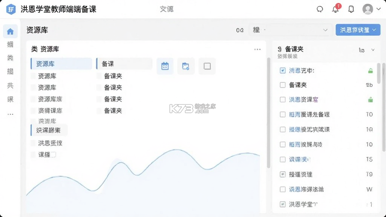The height and width of the screenshot is (217, 386).
Task: Open the 洪恩 item below highlighted section
Action: 50,143
